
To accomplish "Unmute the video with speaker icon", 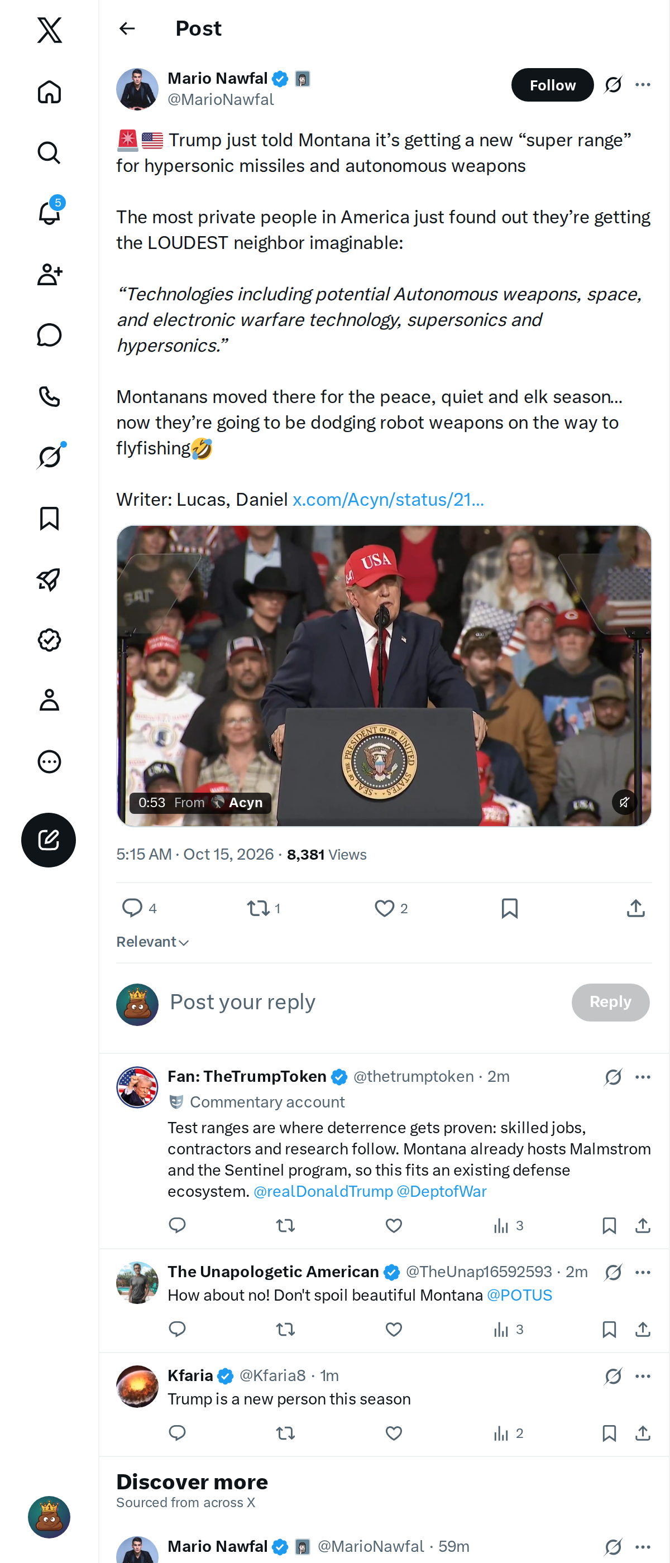I will (x=624, y=802).
